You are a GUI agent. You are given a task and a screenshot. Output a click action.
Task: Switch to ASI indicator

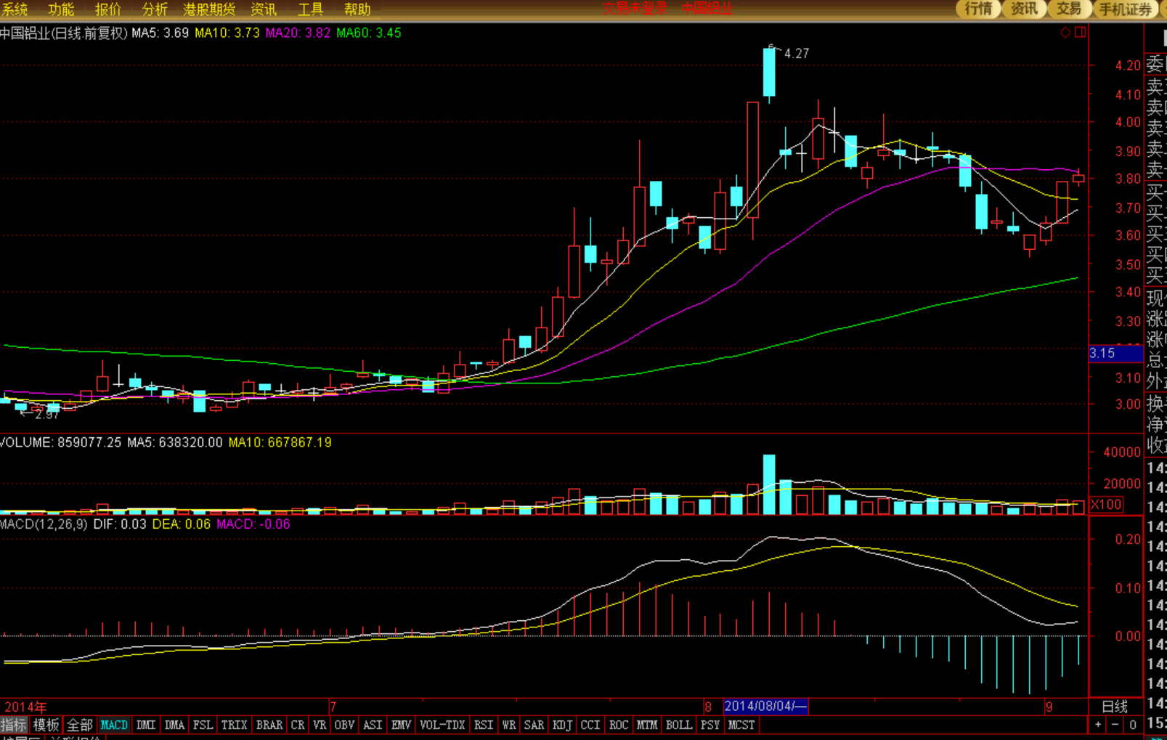(x=373, y=725)
